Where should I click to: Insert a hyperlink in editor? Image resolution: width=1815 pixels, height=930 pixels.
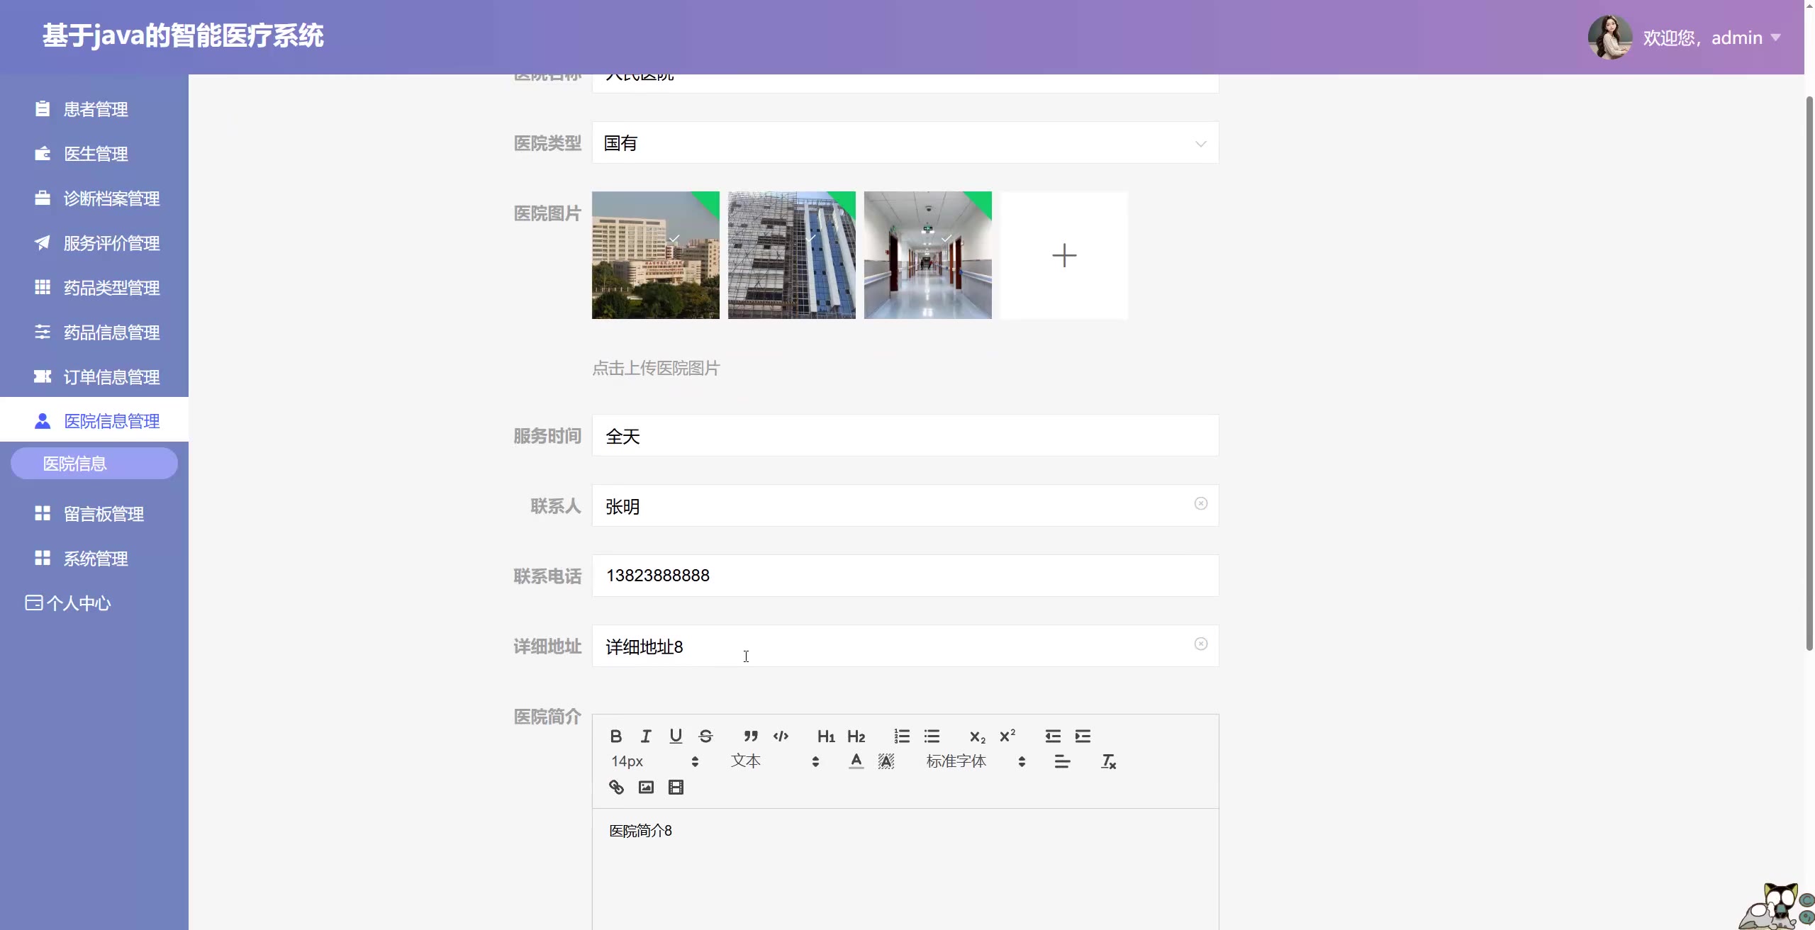pos(616,787)
